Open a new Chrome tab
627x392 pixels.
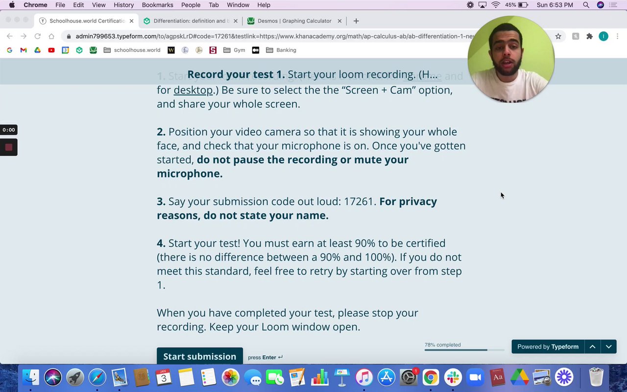[356, 21]
